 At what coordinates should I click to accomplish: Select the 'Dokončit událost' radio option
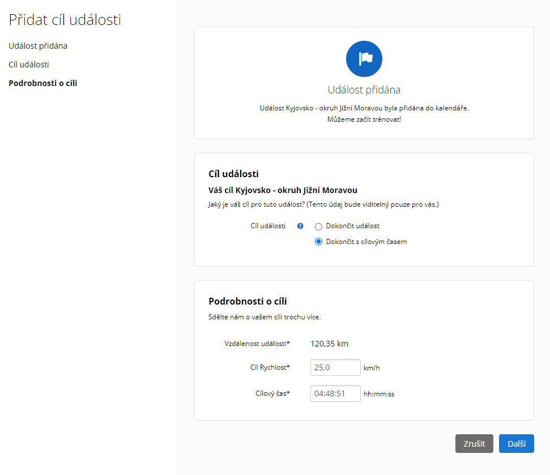(x=318, y=226)
